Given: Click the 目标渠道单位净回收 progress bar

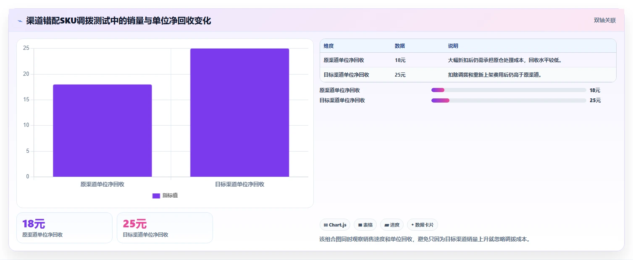Looking at the screenshot, I should click(509, 100).
